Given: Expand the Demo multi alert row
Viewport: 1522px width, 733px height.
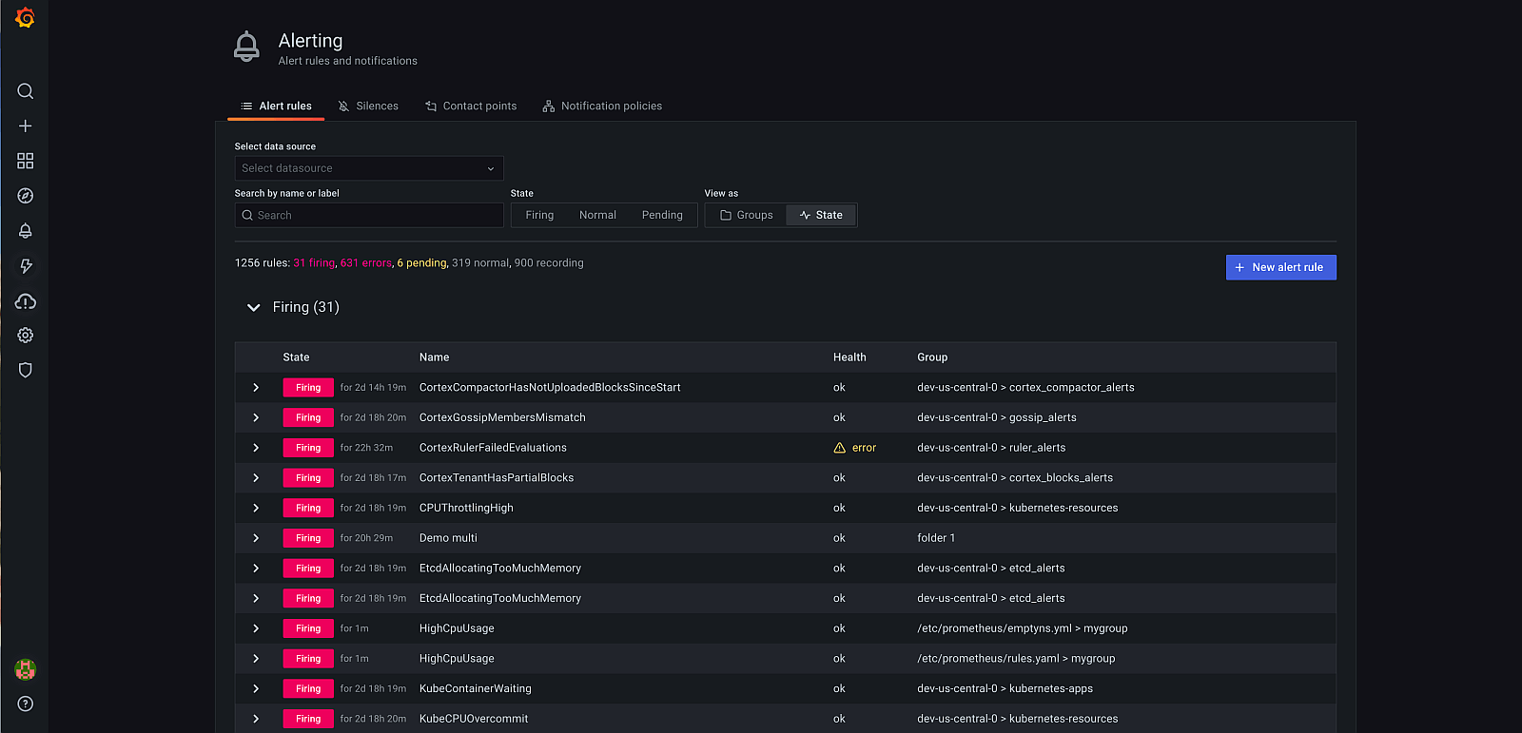Looking at the screenshot, I should point(256,538).
